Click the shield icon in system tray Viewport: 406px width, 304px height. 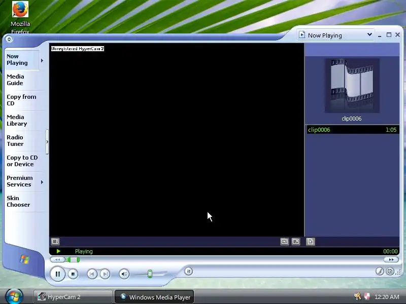367,296
